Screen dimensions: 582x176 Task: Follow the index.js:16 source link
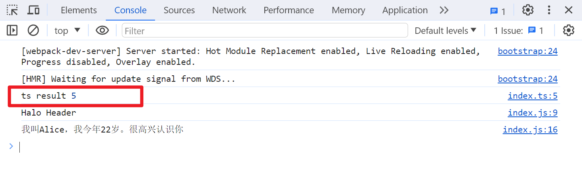click(x=530, y=130)
